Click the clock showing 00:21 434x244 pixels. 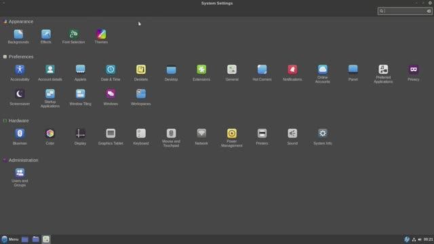[428, 239]
